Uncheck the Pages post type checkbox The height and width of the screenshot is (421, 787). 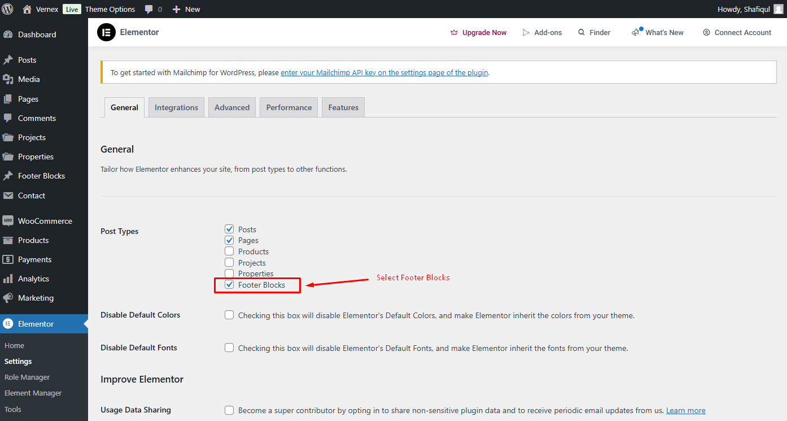tap(229, 240)
